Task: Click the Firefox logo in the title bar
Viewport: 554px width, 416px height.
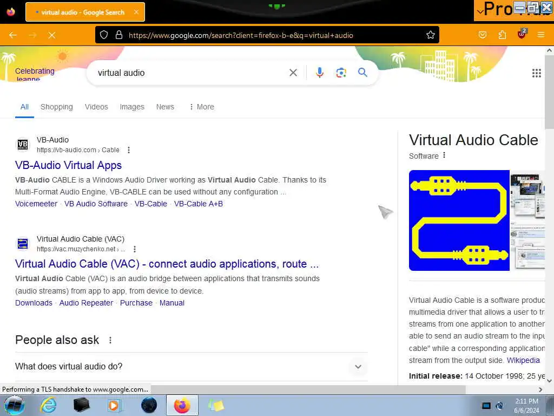Action: 11,12
